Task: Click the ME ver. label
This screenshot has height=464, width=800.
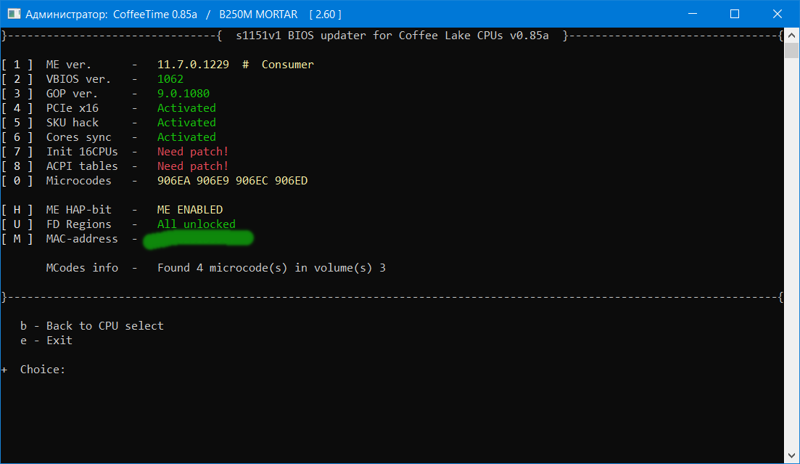Action: click(68, 65)
